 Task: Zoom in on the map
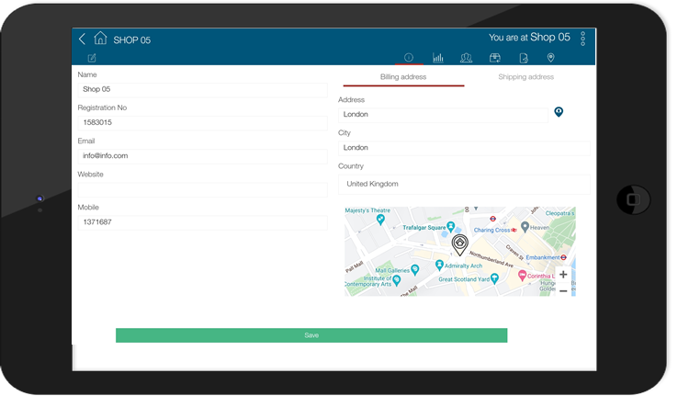coord(563,275)
